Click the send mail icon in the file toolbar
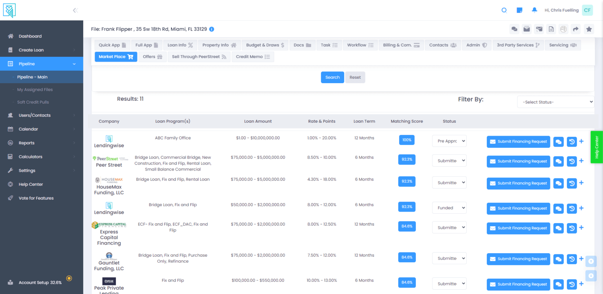603x294 pixels. click(x=539, y=29)
